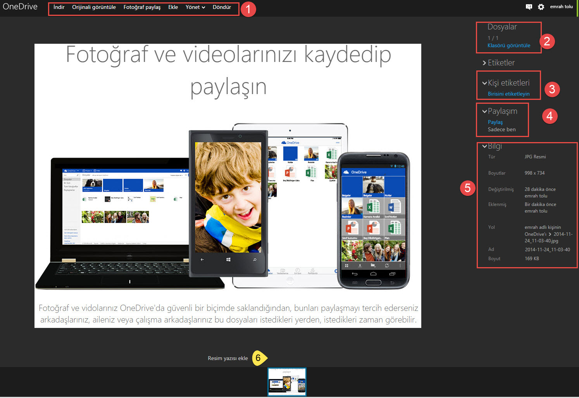Click the file name 2014-11-24_11-03-40 under Ad
Screen dimensions: 579x398
[x=548, y=250]
